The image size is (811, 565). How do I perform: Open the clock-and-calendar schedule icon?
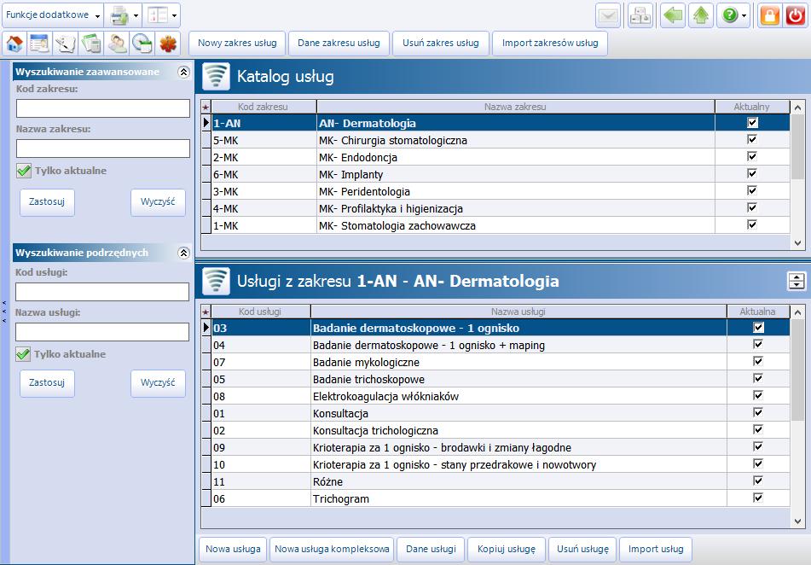(x=142, y=44)
